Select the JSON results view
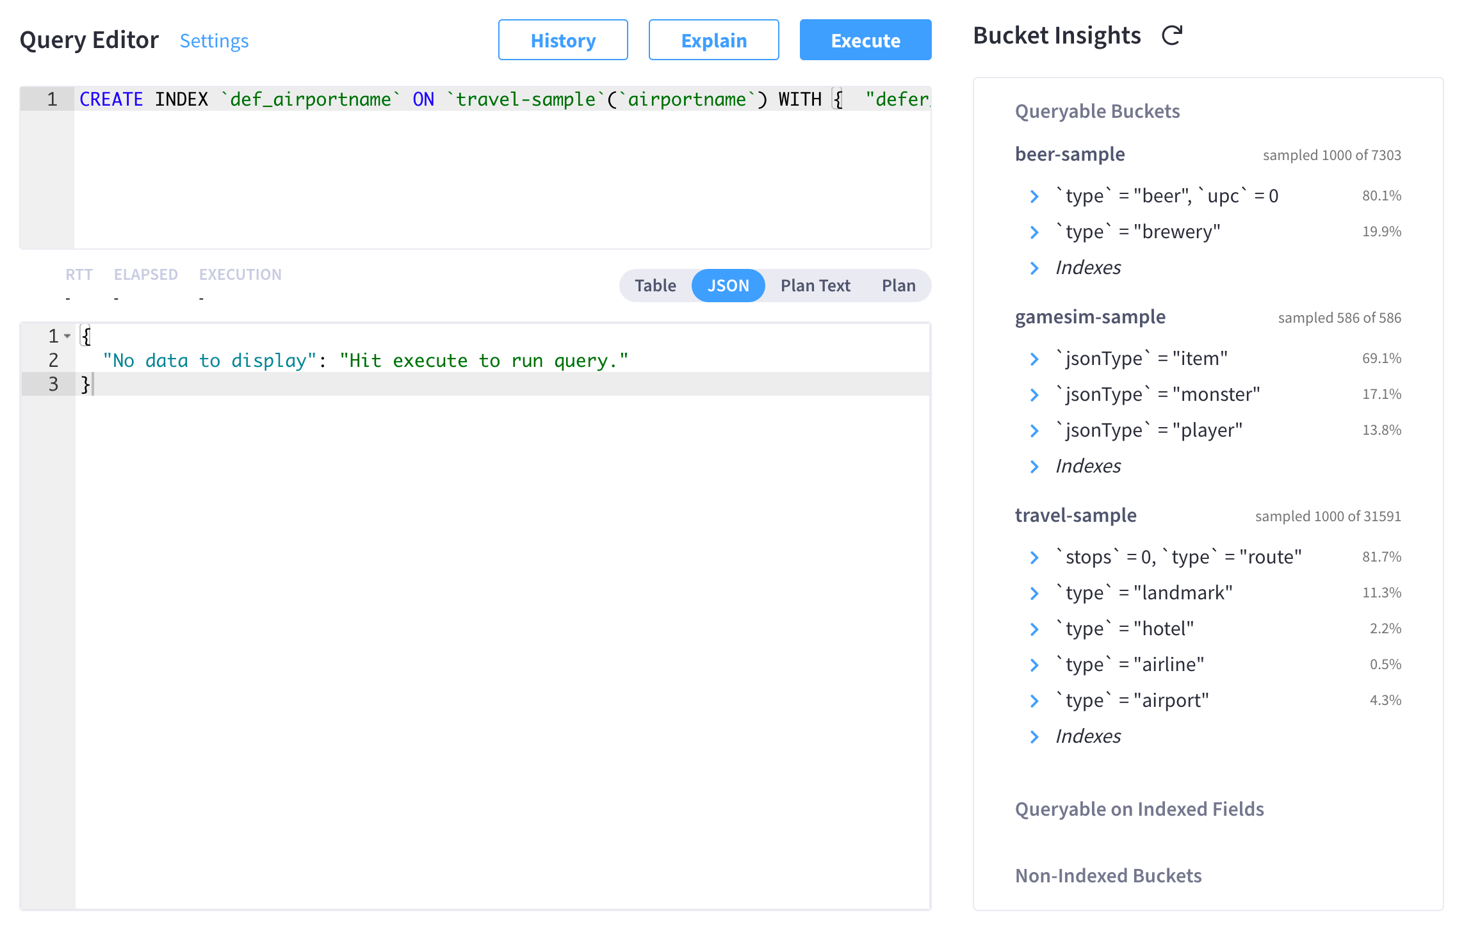This screenshot has width=1464, height=931. (728, 286)
